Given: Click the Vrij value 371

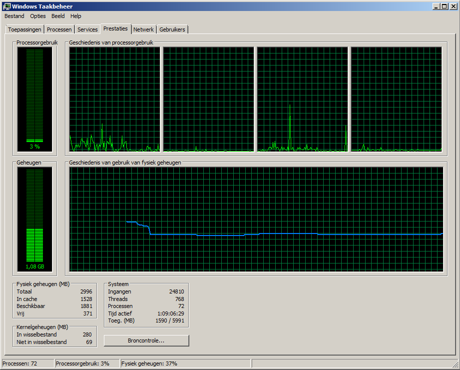Looking at the screenshot, I should [x=88, y=313].
